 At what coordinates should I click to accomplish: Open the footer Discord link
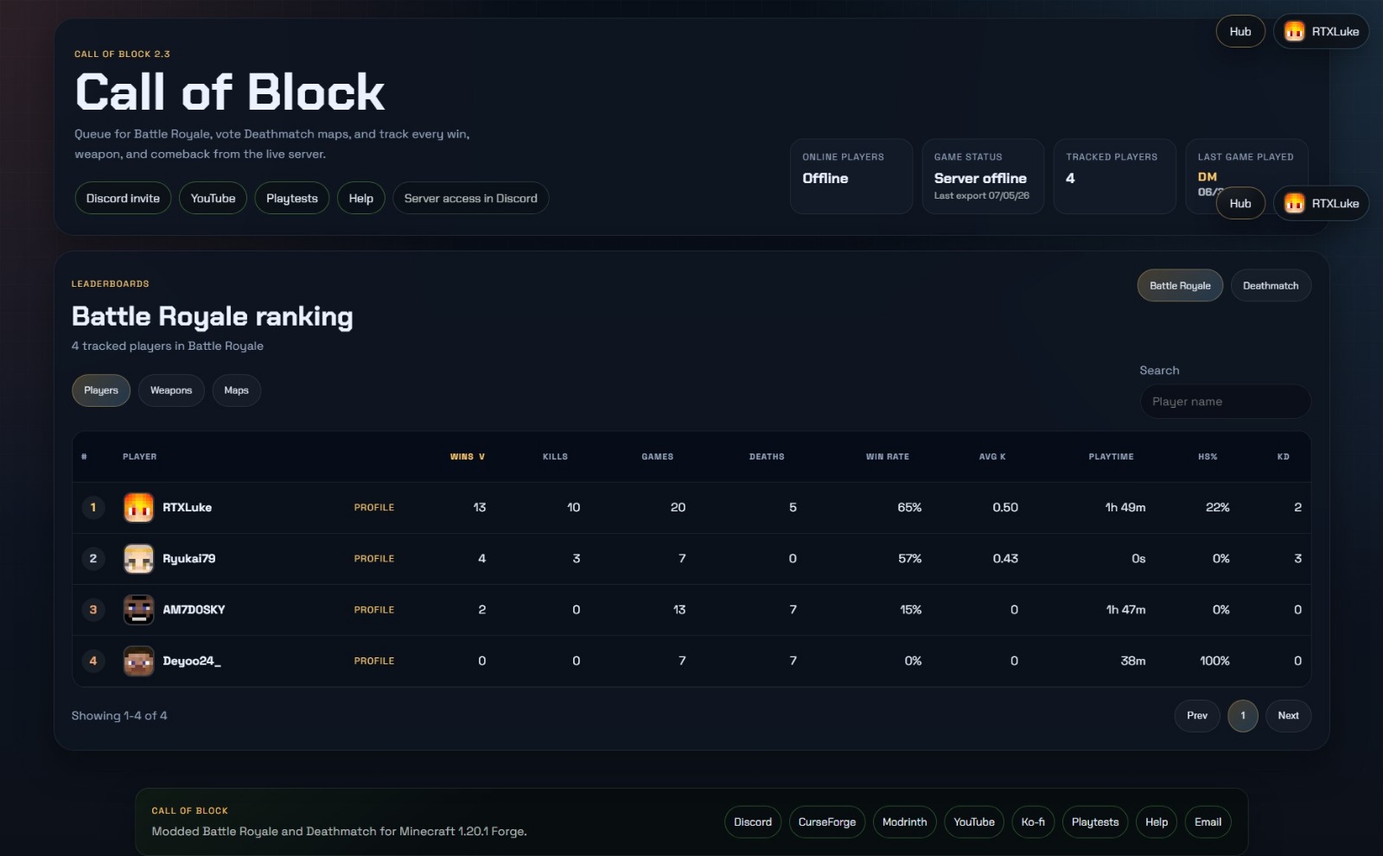point(753,822)
